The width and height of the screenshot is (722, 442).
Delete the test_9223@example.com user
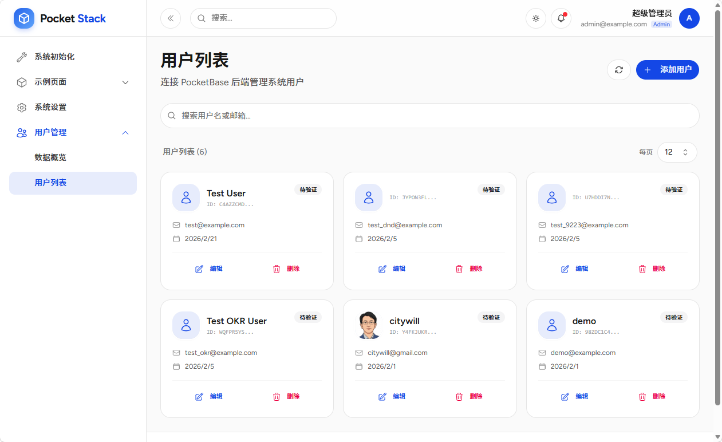point(652,269)
